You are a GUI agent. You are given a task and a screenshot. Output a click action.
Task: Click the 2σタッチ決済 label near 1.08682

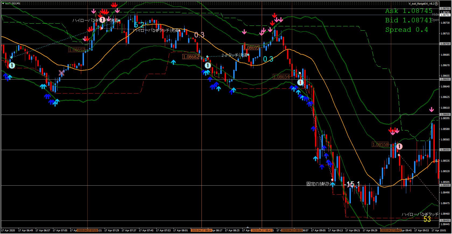234,55
